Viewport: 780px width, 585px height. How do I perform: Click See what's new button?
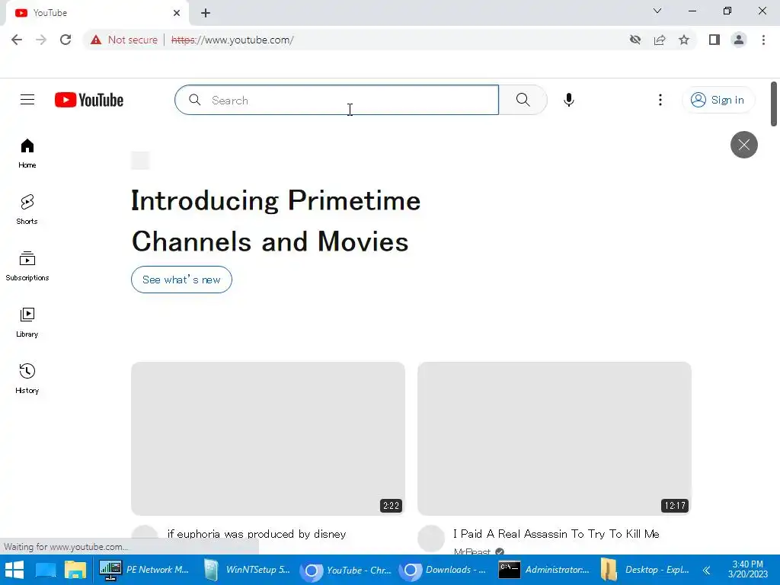click(x=181, y=280)
